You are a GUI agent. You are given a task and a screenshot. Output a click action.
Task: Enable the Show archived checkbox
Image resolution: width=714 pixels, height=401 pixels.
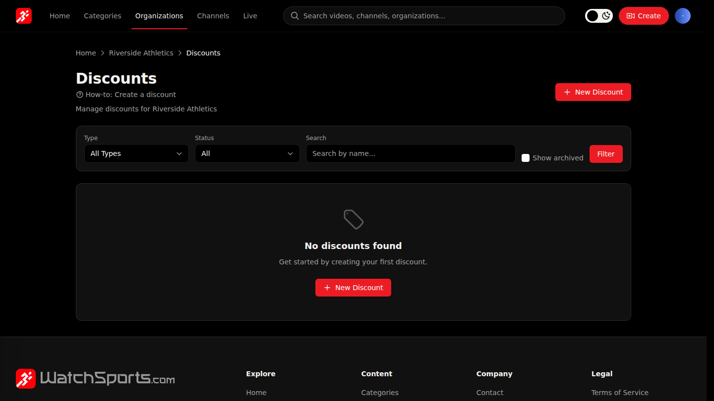pyautogui.click(x=526, y=158)
